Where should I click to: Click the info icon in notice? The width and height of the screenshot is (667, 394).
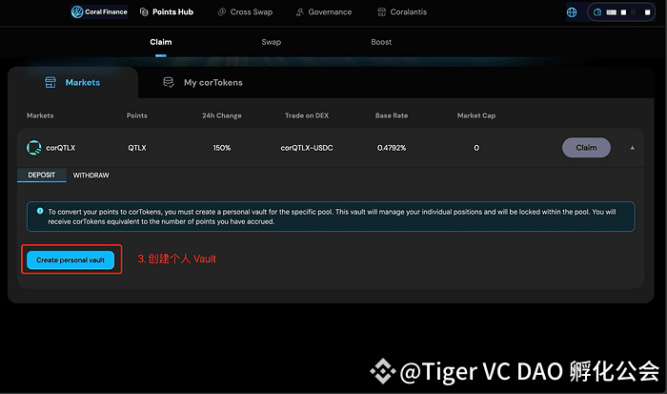[x=40, y=211]
